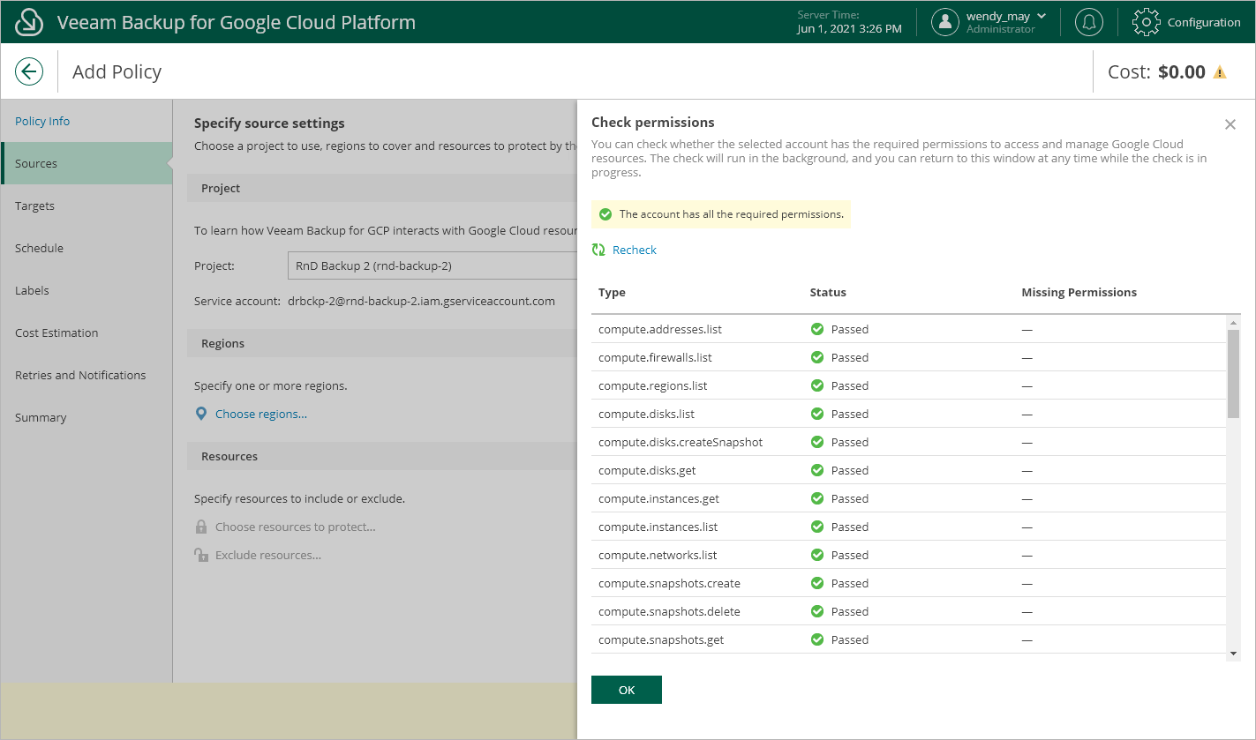This screenshot has height=740, width=1256.
Task: Click the Recheck link
Action: point(635,250)
